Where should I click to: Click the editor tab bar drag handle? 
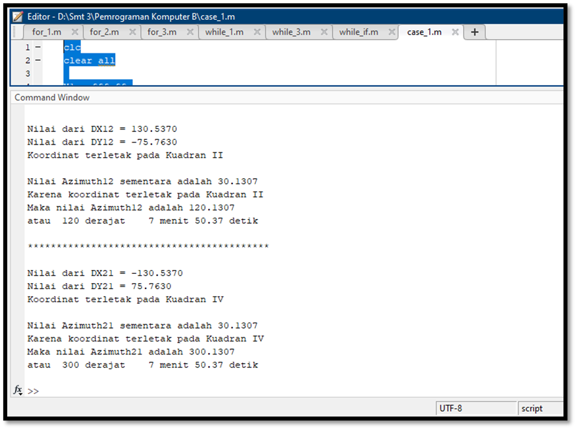coord(15,32)
